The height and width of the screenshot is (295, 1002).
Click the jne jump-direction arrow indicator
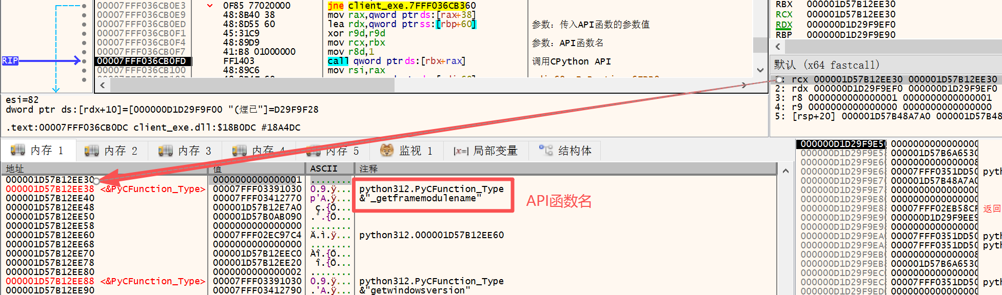210,6
